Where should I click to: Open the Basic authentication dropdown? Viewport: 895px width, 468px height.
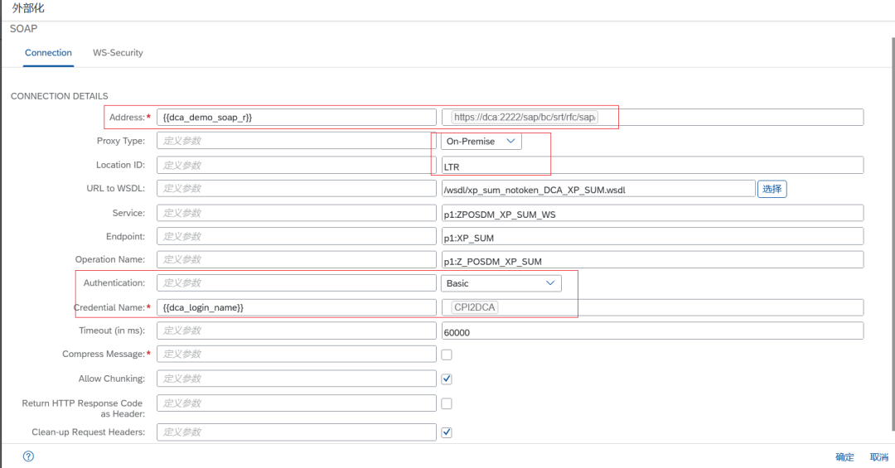click(501, 283)
